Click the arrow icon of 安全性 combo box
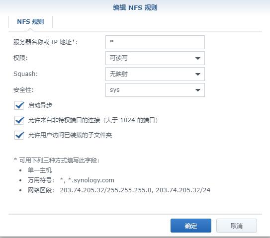The width and height of the screenshot is (270, 238). pyautogui.click(x=198, y=90)
